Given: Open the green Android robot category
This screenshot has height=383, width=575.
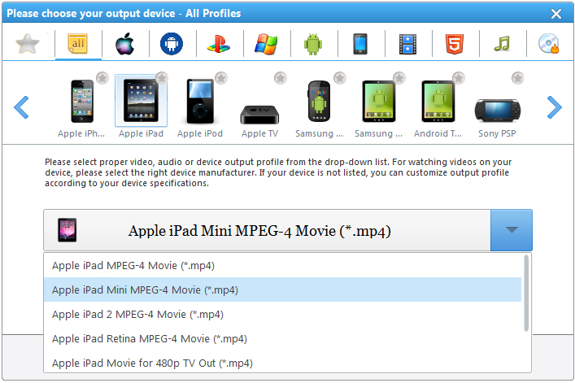Looking at the screenshot, I should (x=313, y=44).
